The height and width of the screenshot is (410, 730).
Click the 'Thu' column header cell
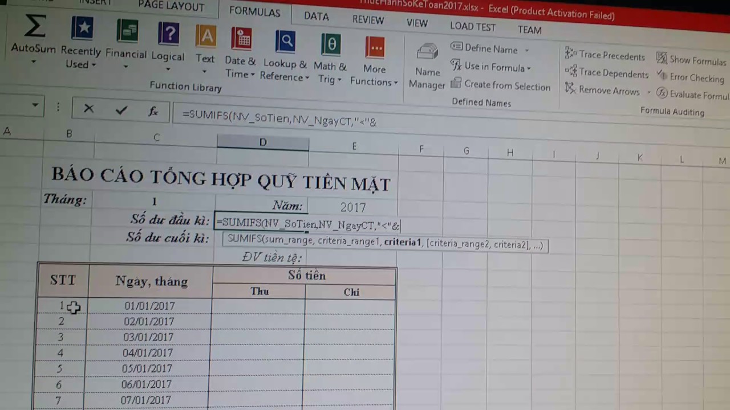pos(259,291)
